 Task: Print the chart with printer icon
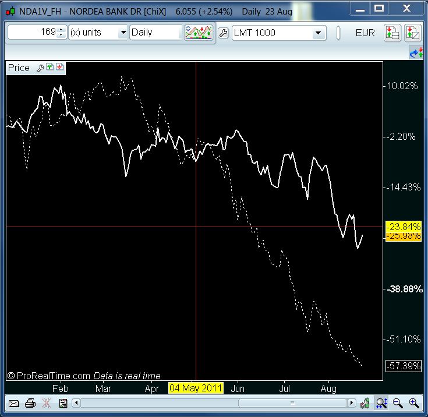click(30, 403)
